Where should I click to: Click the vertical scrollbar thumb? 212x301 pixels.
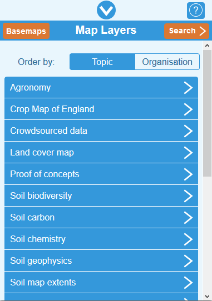pyautogui.click(x=207, y=113)
